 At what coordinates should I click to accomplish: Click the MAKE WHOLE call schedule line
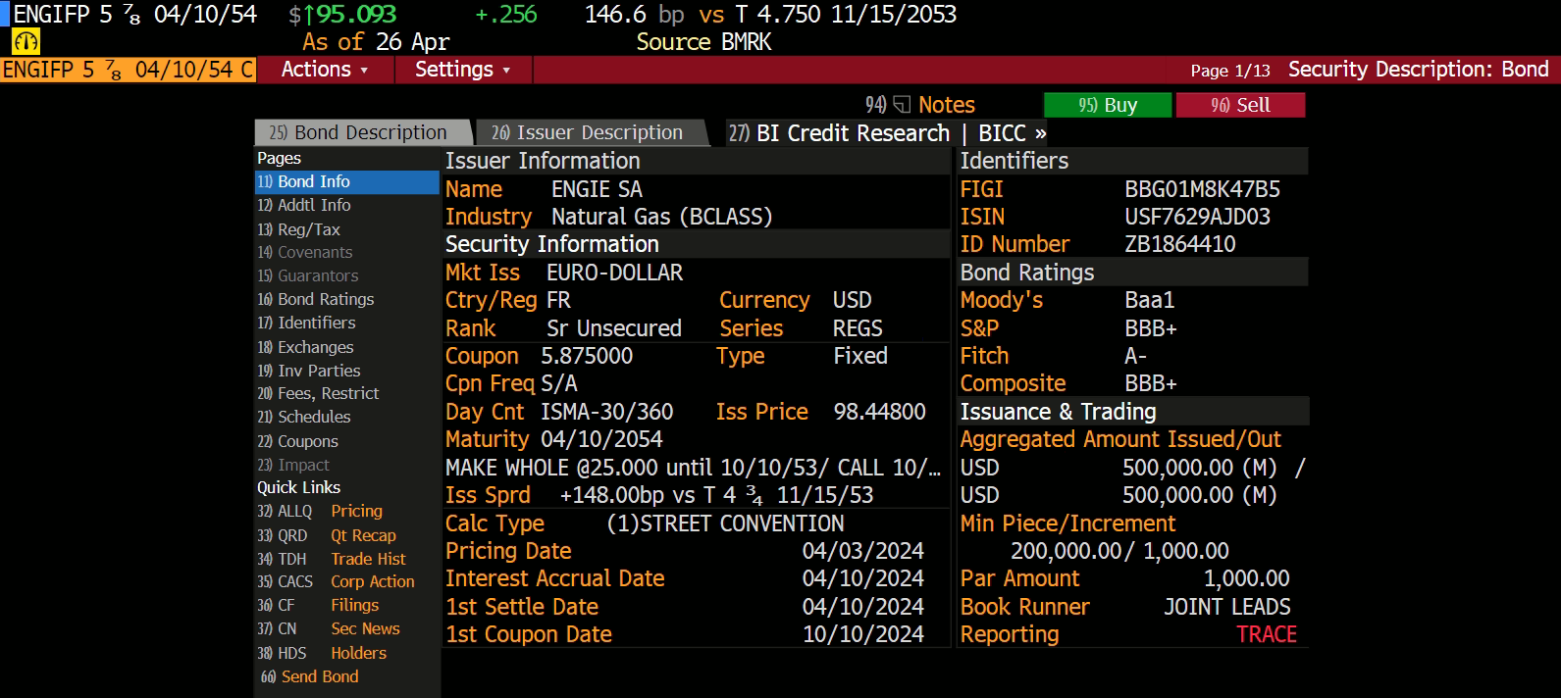[693, 468]
